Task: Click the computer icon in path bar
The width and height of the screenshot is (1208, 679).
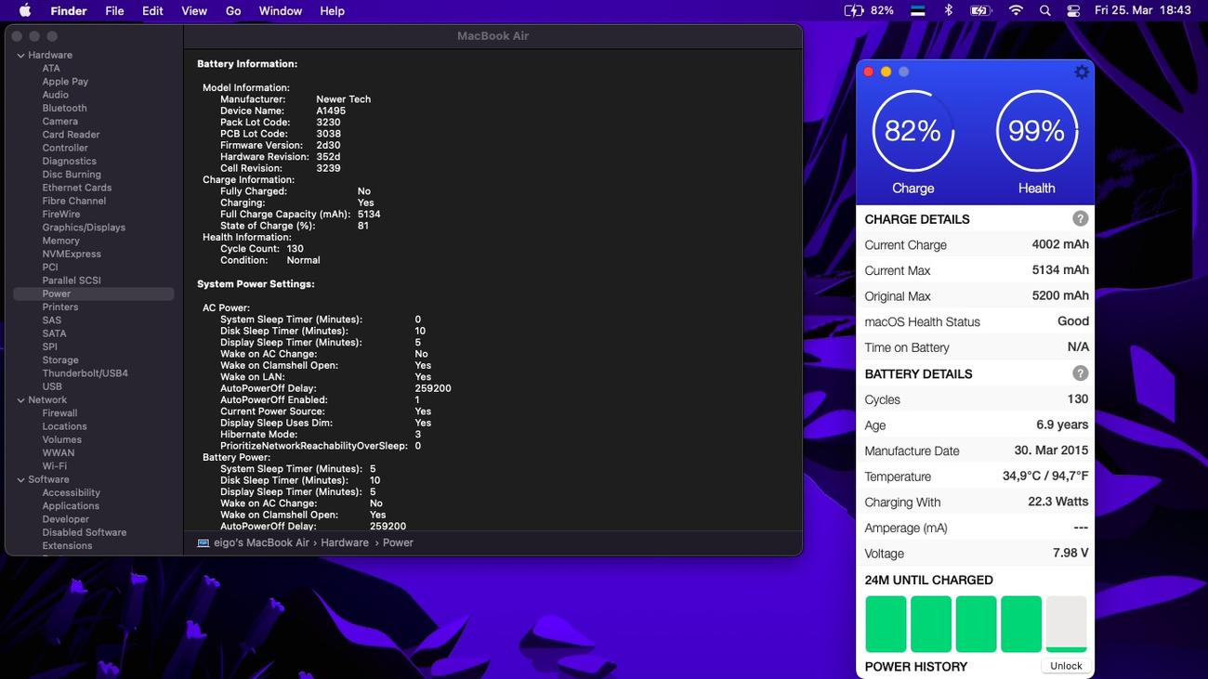Action: pyautogui.click(x=204, y=542)
